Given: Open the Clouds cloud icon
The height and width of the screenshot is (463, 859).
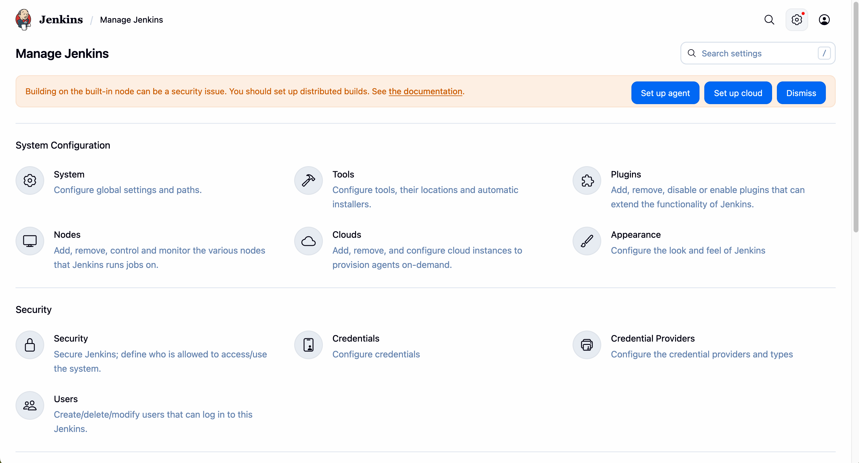Looking at the screenshot, I should 308,241.
